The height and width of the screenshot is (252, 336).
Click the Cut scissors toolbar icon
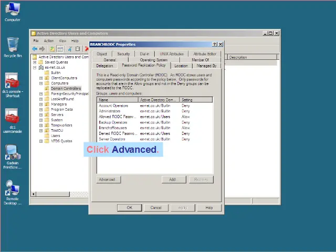tap(70, 49)
